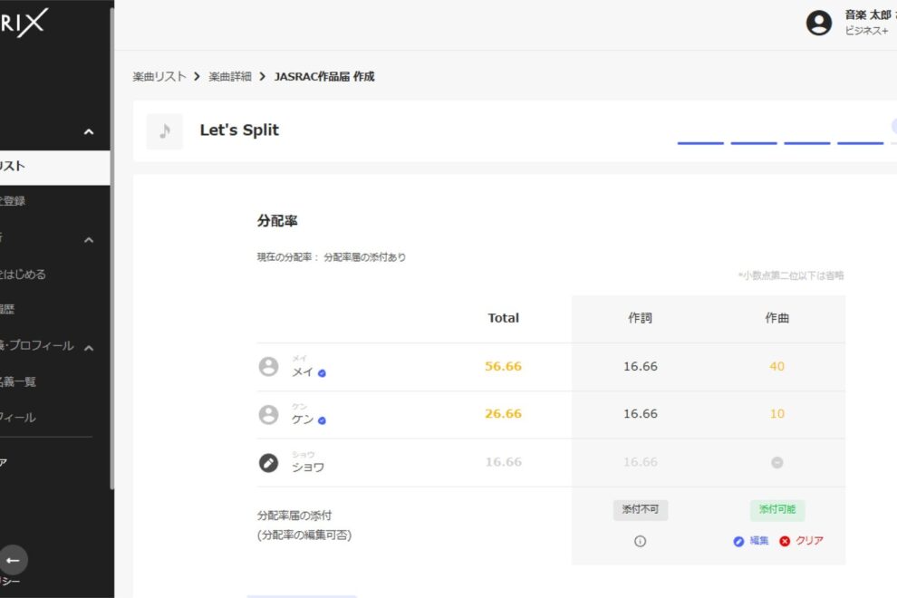Image resolution: width=897 pixels, height=598 pixels.
Task: Toggle the 添付可能 status badge
Action: pos(776,509)
